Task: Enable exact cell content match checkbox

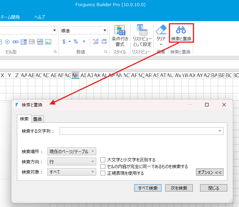Action: [103, 166]
